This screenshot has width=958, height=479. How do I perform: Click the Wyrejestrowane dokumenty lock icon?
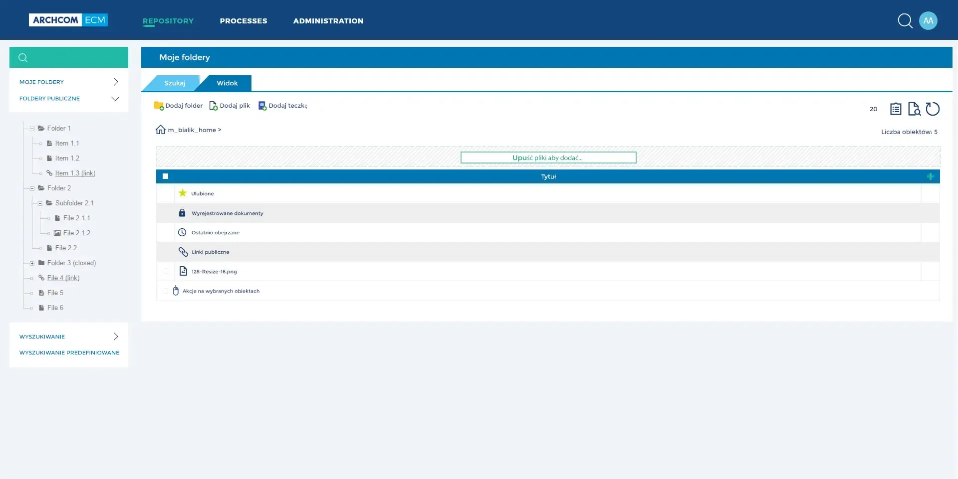click(182, 213)
